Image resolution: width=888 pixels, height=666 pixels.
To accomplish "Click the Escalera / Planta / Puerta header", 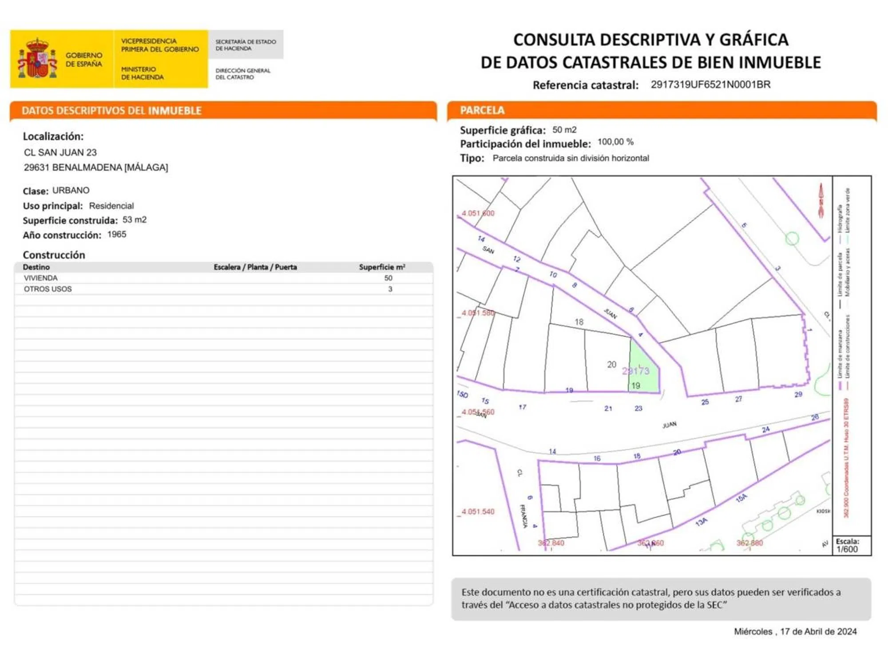I will click(255, 267).
